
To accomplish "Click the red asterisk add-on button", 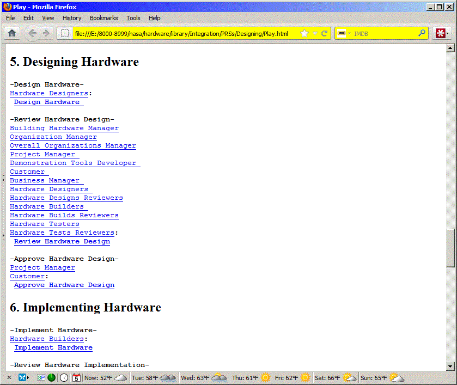I will 440,33.
